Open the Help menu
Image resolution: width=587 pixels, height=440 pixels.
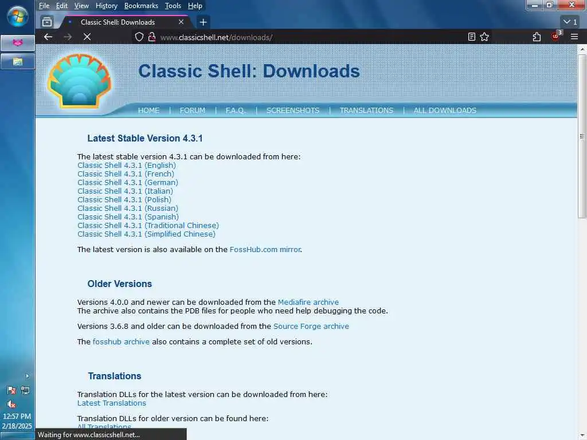click(195, 6)
